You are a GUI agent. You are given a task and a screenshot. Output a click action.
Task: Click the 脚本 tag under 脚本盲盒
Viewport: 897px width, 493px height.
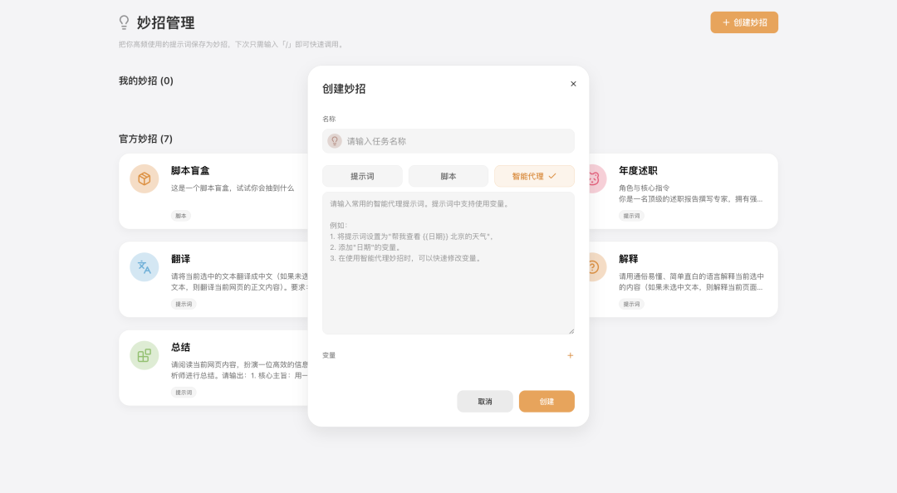pos(181,216)
